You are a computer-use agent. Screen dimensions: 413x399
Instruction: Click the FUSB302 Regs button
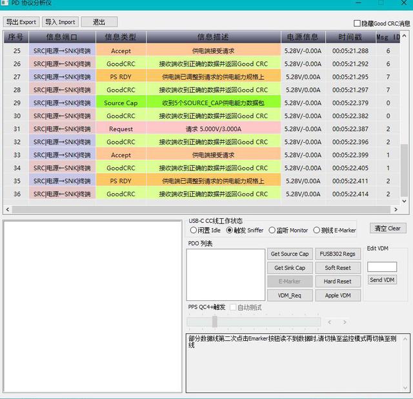(337, 254)
